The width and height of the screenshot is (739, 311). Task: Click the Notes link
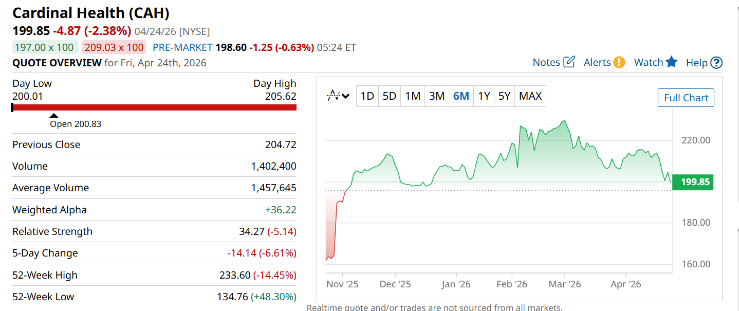point(546,62)
